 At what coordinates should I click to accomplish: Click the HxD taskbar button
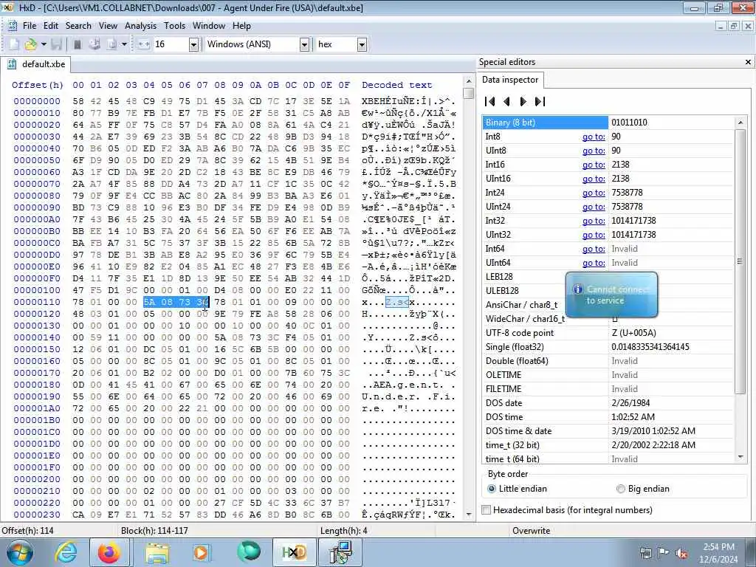(294, 552)
